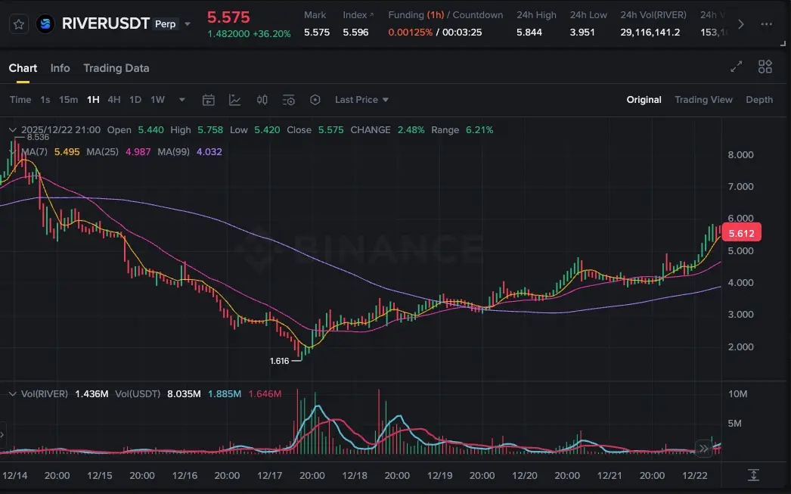This screenshot has height=494, width=791.
Task: Open the chart settings hexagon icon
Action: 315,100
